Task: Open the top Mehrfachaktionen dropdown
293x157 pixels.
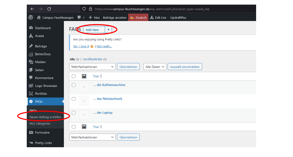Action: pyautogui.click(x=92, y=67)
